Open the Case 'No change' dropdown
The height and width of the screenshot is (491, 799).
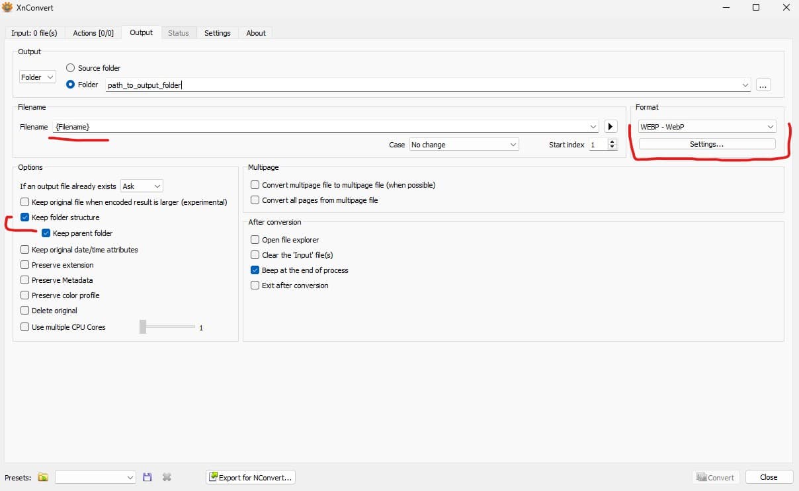point(464,145)
